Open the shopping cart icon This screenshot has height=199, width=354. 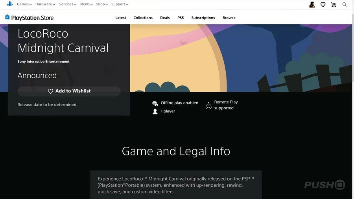[x=334, y=4]
